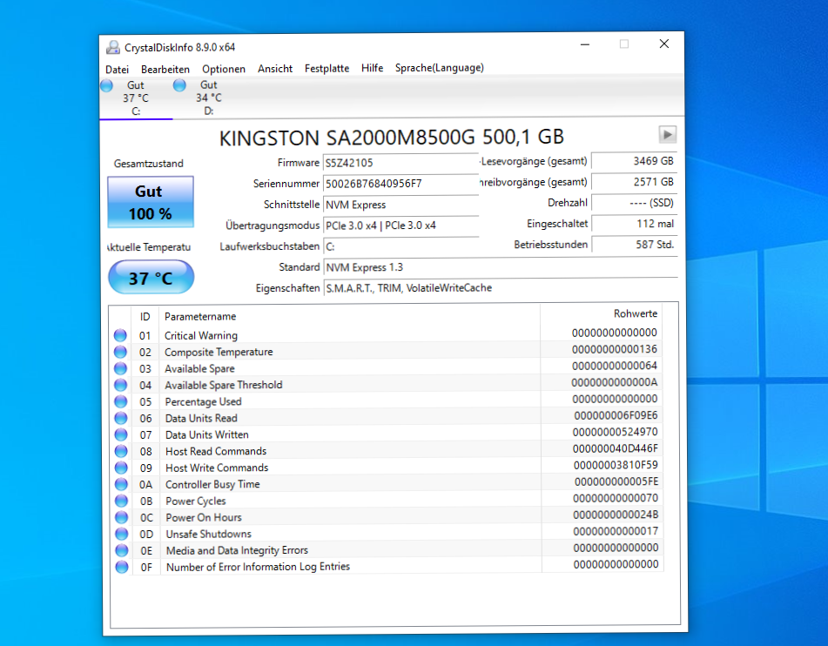828x646 pixels.
Task: Minimize the CrystalDiskInfo window
Action: point(584,44)
